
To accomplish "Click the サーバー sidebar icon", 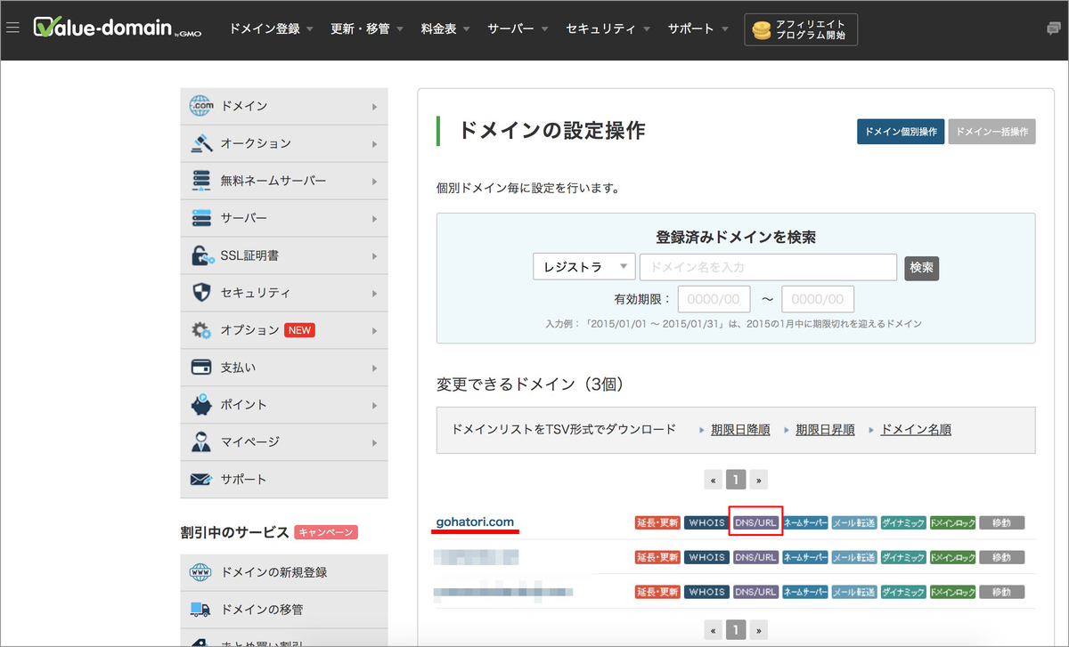I will (x=201, y=218).
